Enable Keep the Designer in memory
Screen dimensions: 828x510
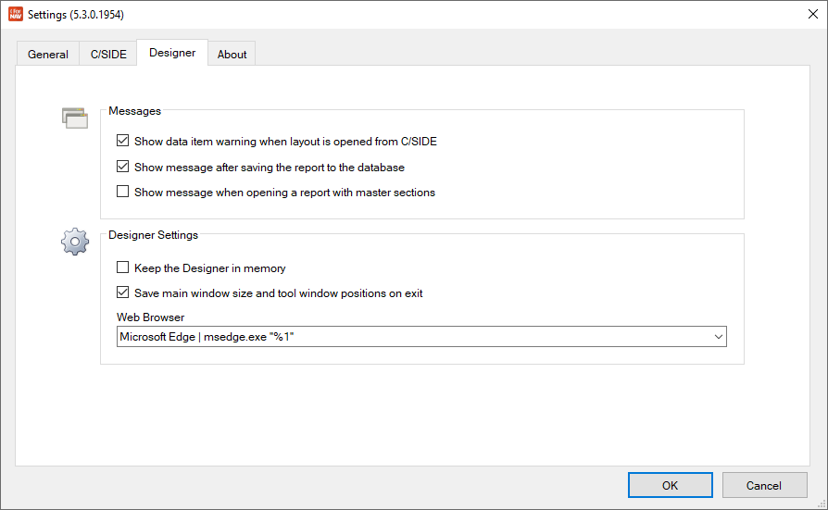pos(122,267)
